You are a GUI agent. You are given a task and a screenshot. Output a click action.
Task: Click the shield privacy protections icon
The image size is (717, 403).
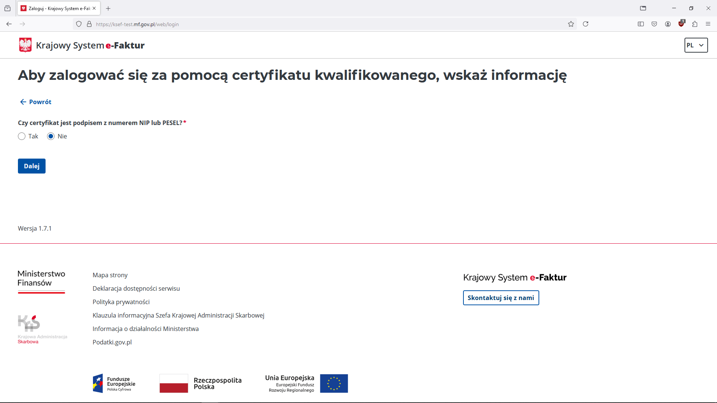click(79, 24)
